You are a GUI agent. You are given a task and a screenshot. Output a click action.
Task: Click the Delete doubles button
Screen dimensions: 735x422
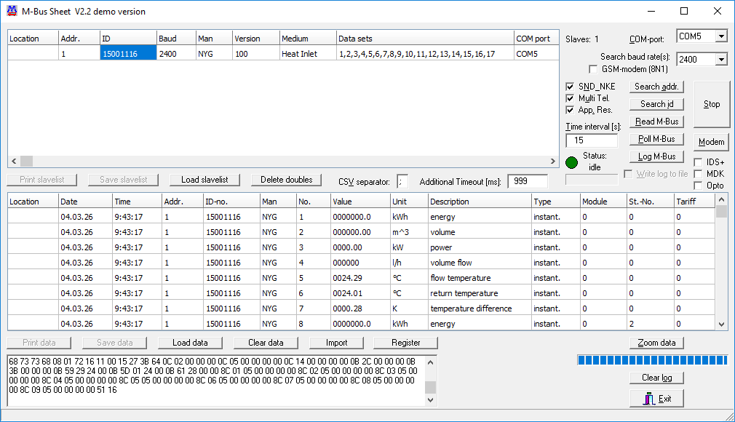[x=286, y=180]
